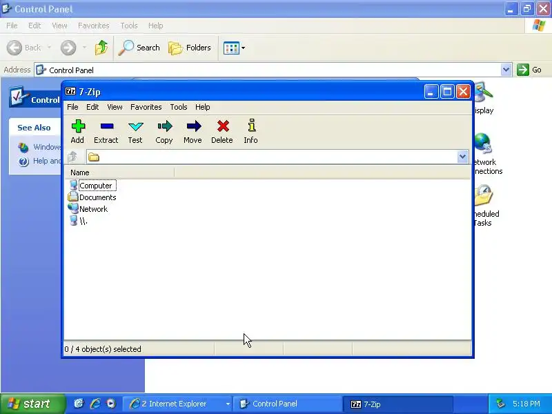
Task: Click the system tray network icon
Action: point(500,404)
